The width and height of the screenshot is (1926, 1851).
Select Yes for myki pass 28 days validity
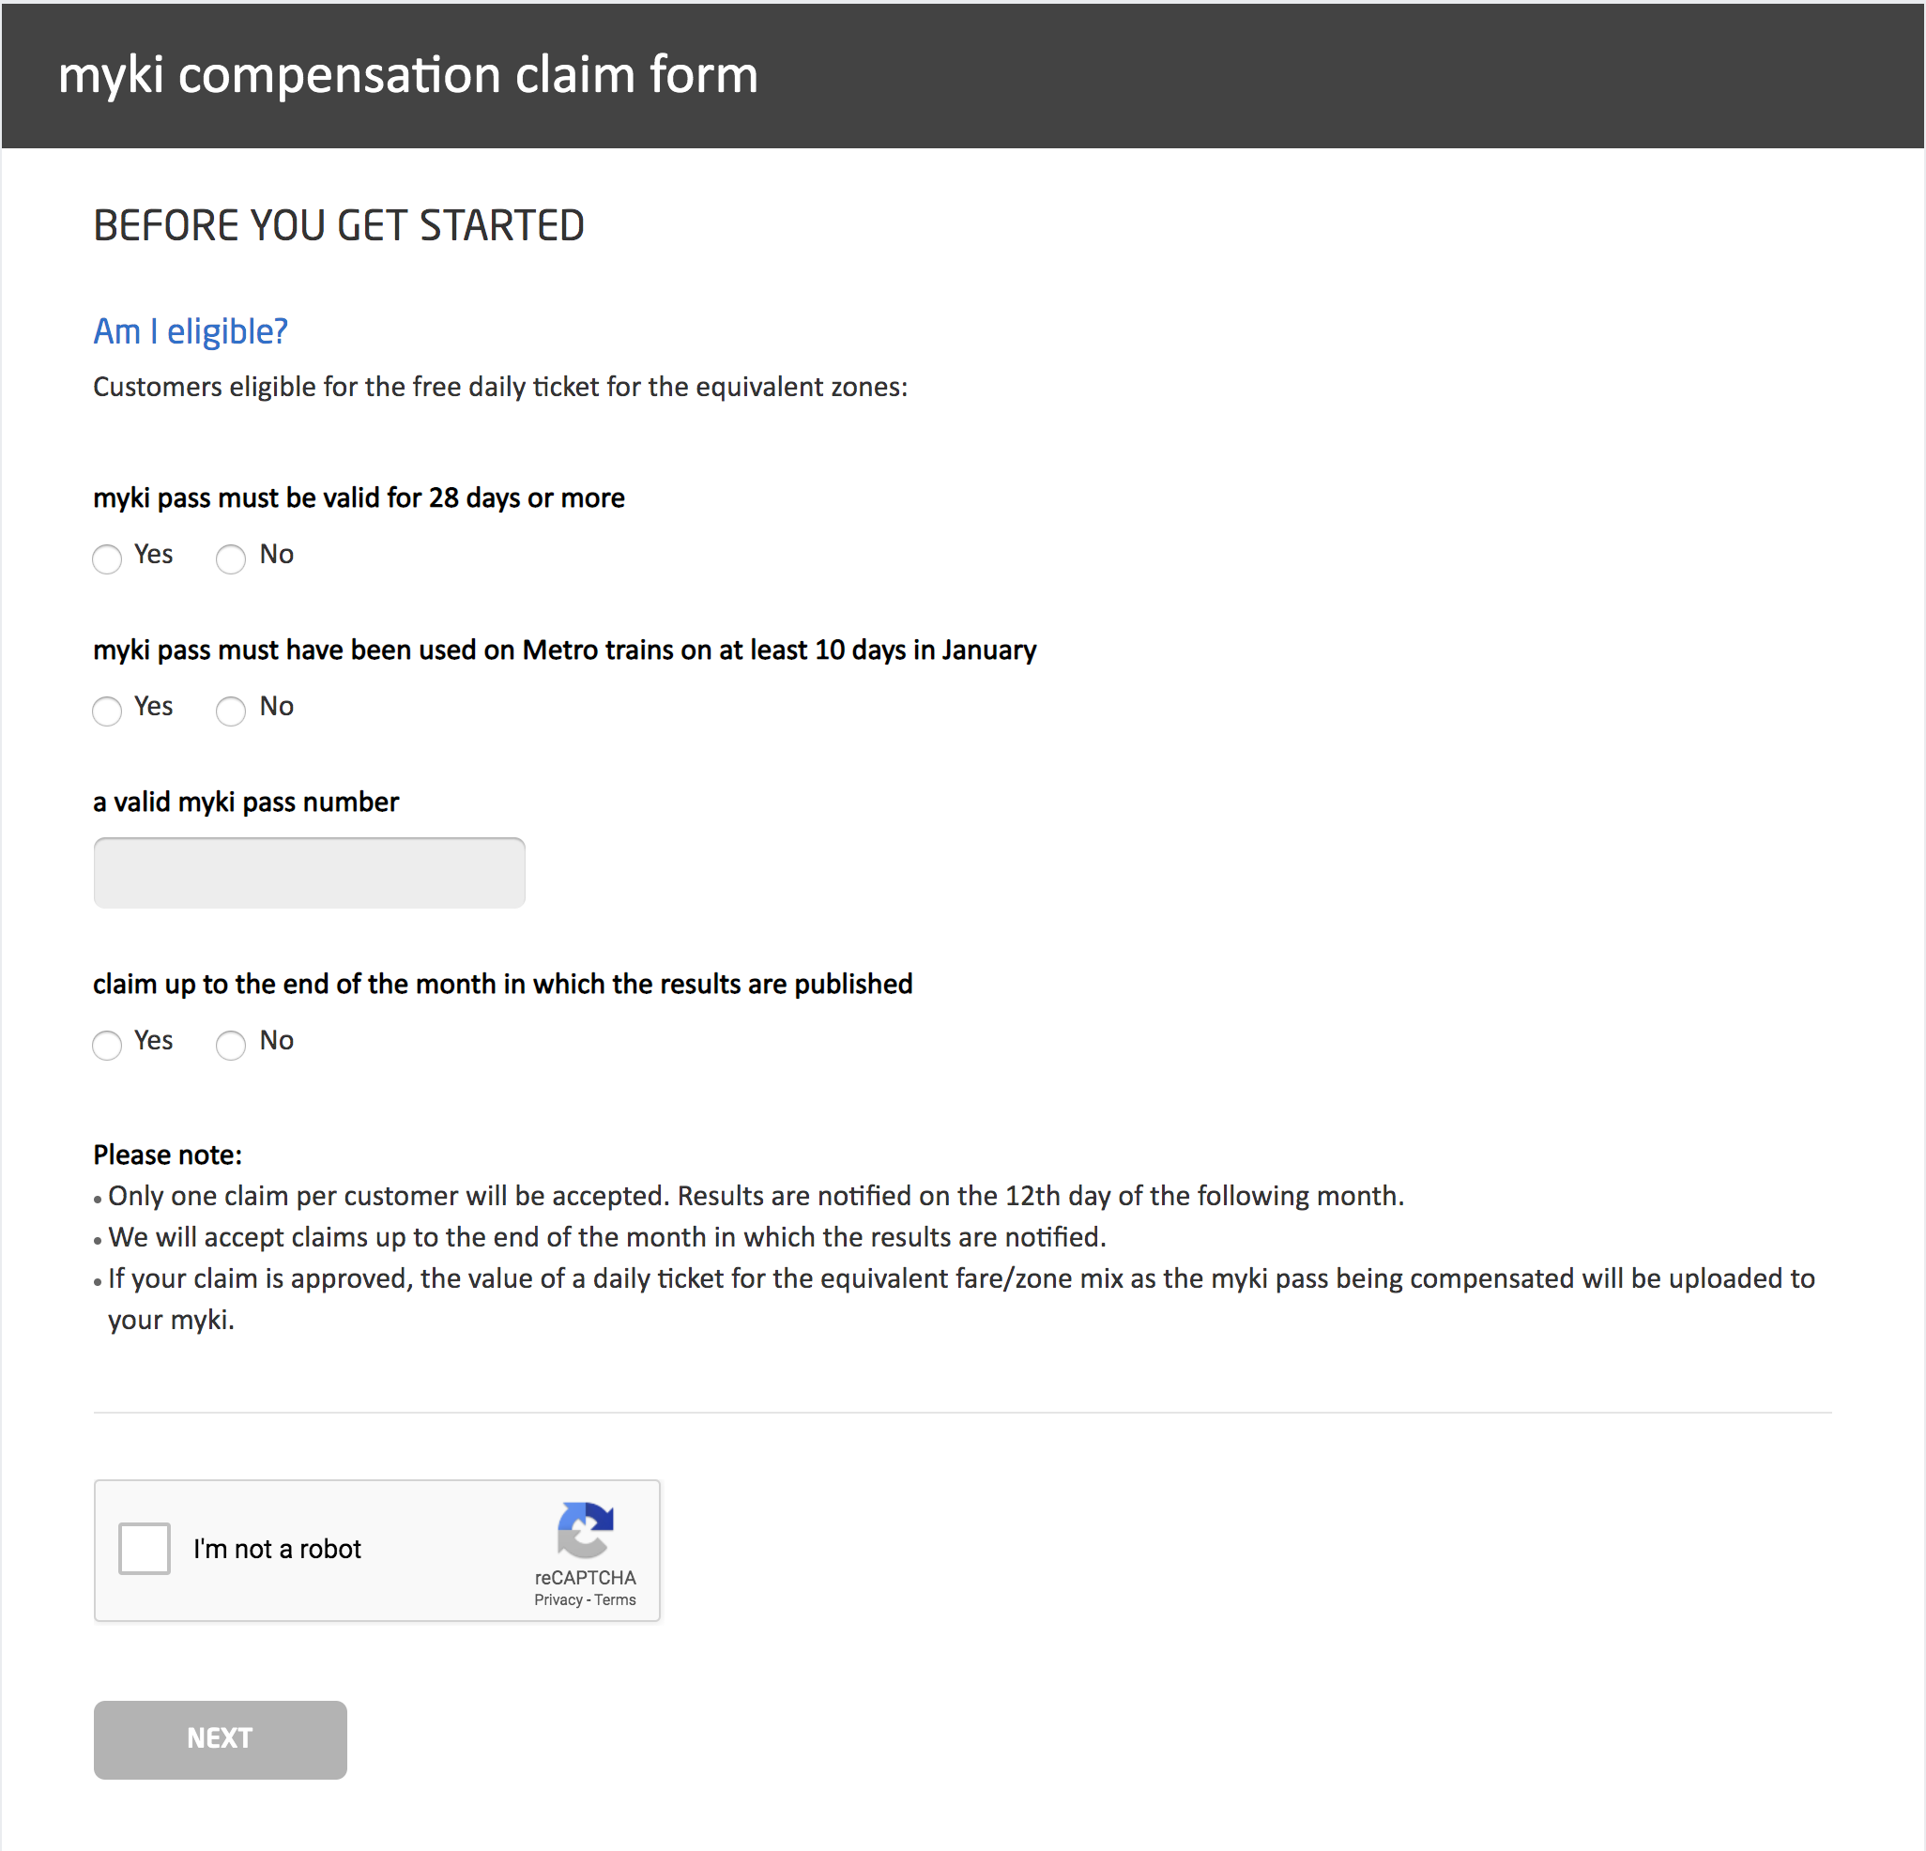tap(110, 552)
